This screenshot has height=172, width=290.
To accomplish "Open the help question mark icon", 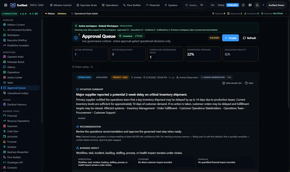I will click(x=243, y=5).
